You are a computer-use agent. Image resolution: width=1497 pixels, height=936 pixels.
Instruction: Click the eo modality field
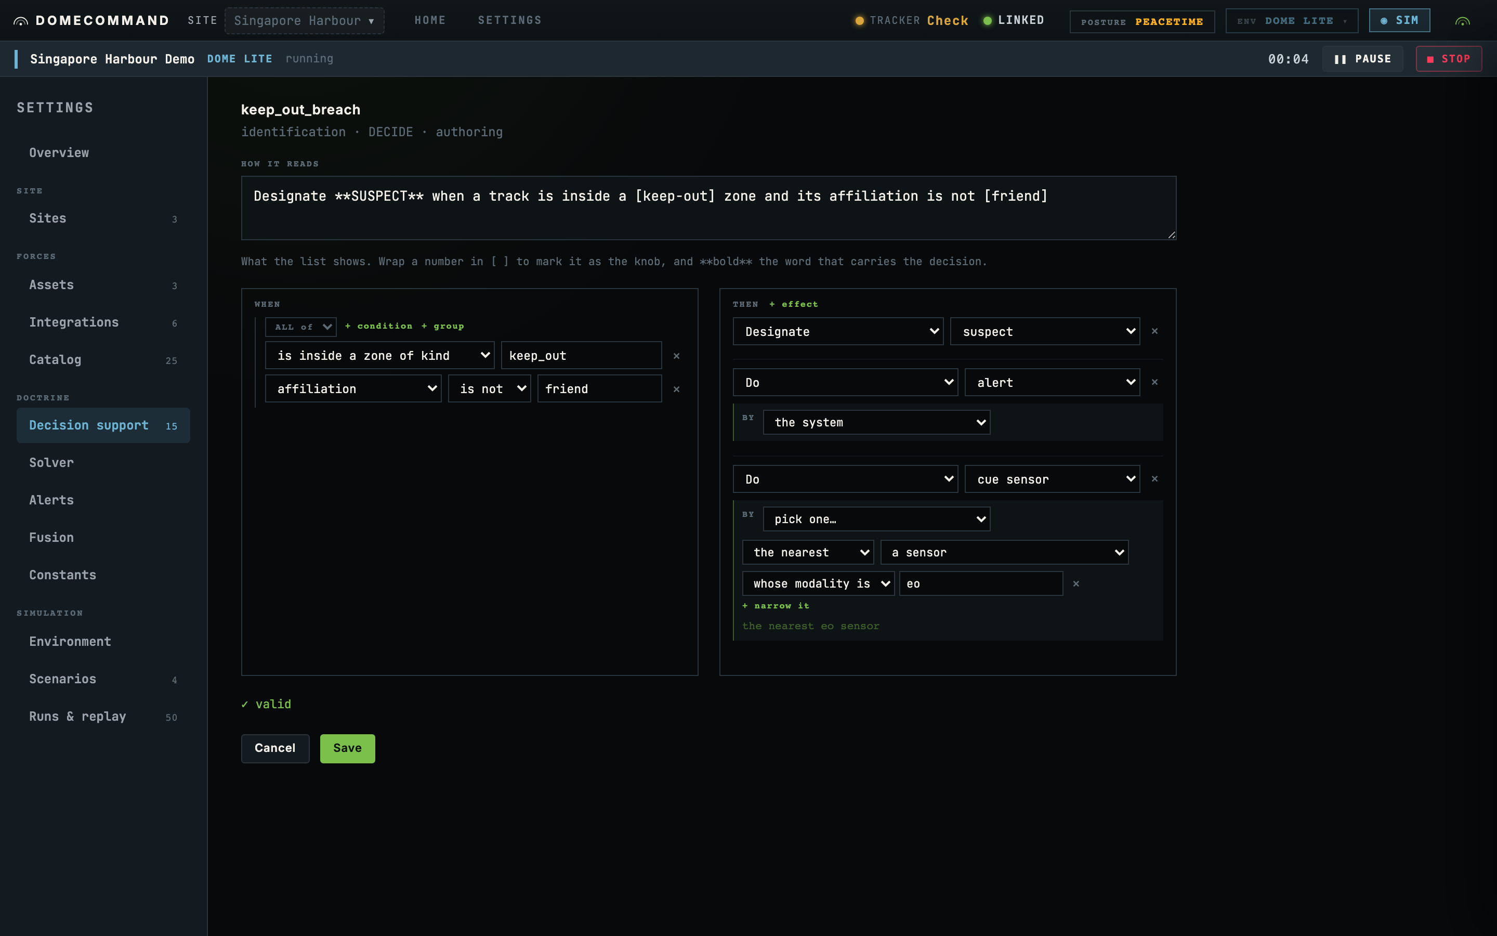point(981,584)
